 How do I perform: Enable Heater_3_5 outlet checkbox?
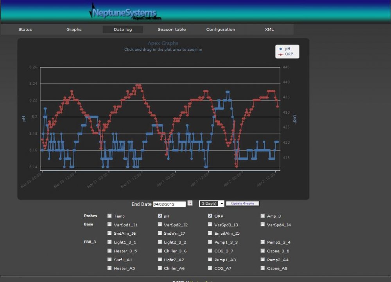click(109, 251)
